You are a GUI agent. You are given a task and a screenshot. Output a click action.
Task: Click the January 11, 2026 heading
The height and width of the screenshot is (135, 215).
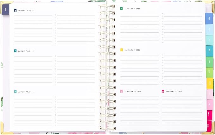(x=174, y=91)
